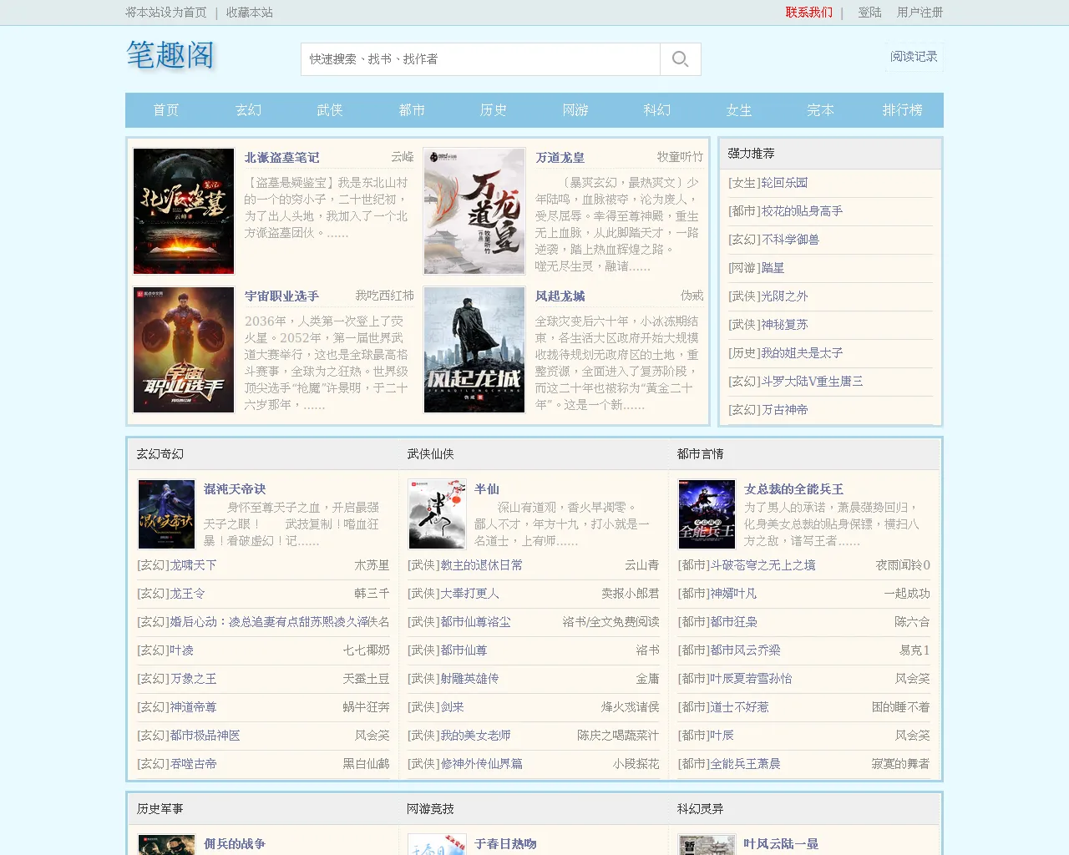The width and height of the screenshot is (1069, 855).
Task: Open the 都市 nav category
Action: 412,110
